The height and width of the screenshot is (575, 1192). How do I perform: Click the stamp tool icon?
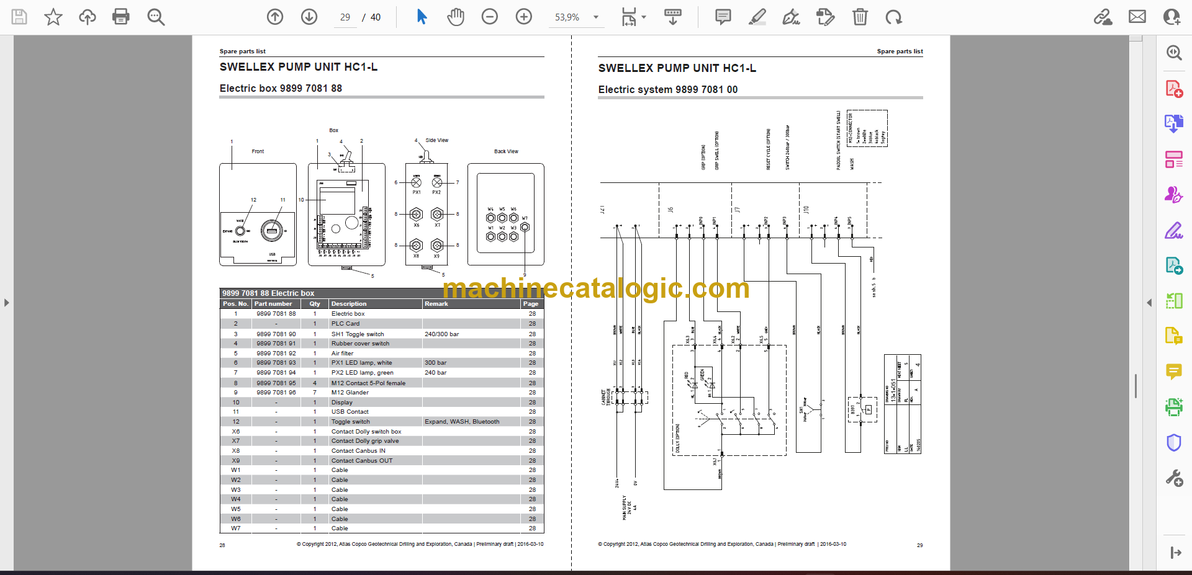(825, 17)
